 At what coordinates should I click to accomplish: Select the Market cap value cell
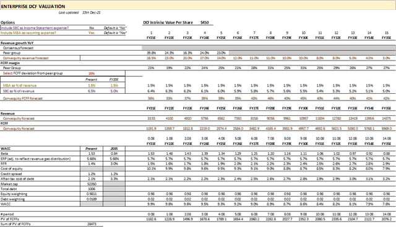coord(92,184)
